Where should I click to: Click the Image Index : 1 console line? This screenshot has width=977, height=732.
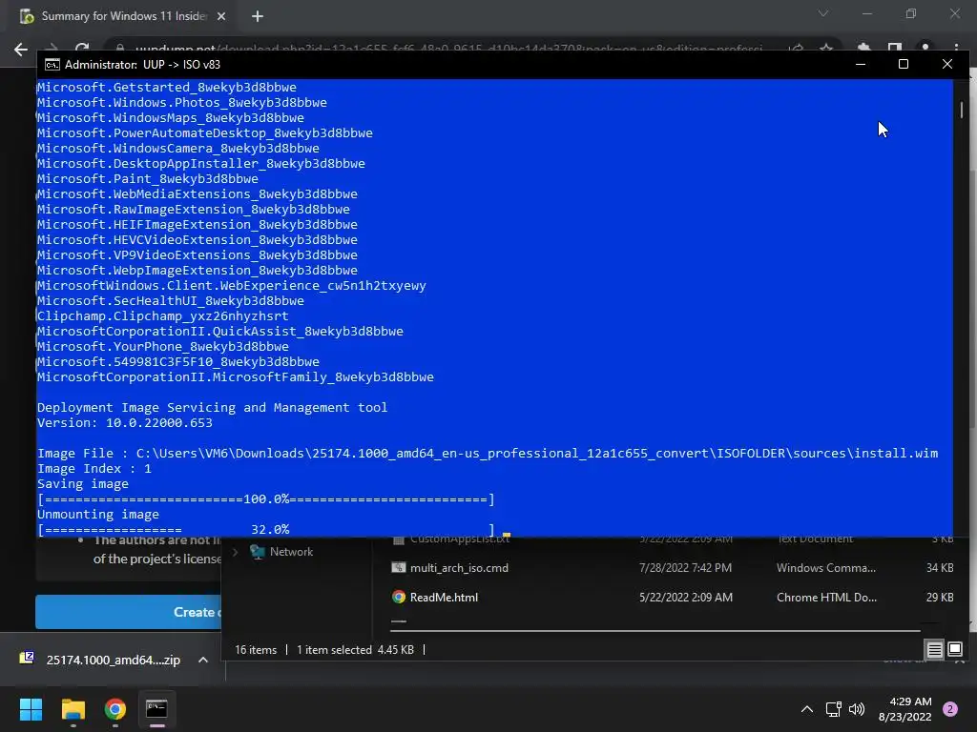94,469
